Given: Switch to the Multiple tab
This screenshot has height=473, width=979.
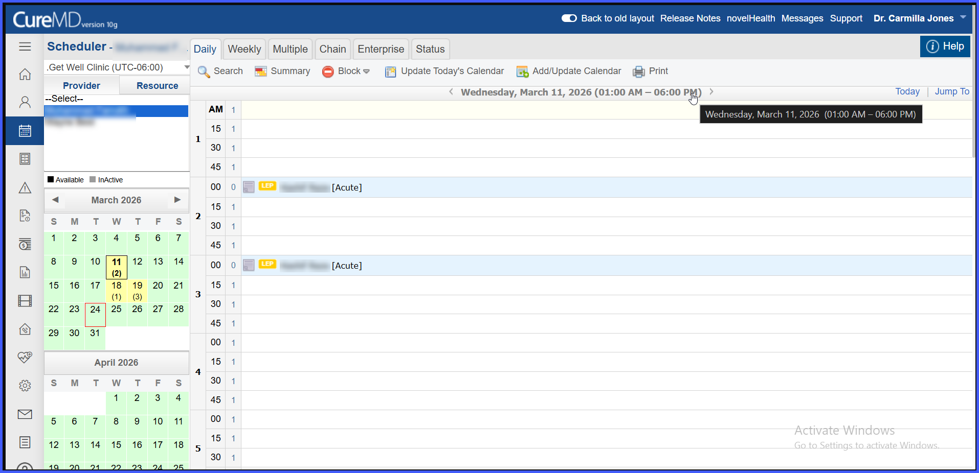Looking at the screenshot, I should [290, 49].
